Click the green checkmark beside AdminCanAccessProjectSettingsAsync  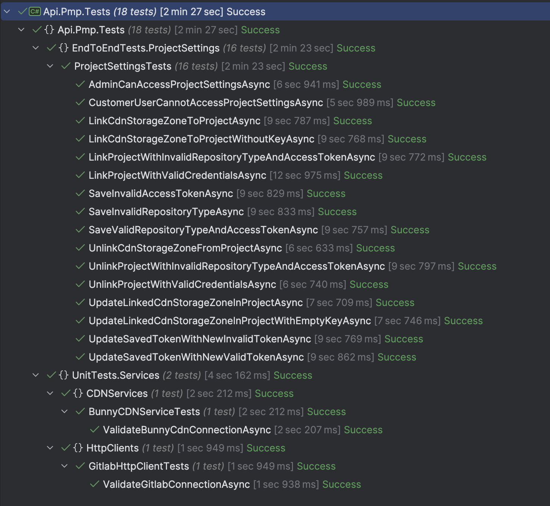[x=80, y=84]
